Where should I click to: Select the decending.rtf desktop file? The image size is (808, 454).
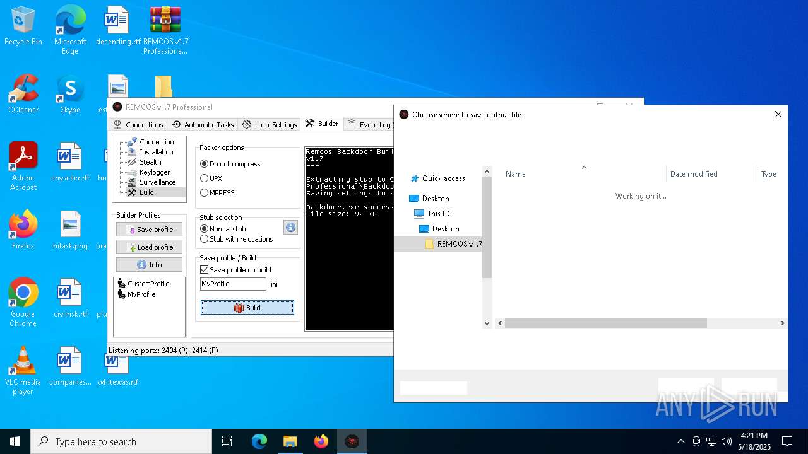tap(118, 26)
